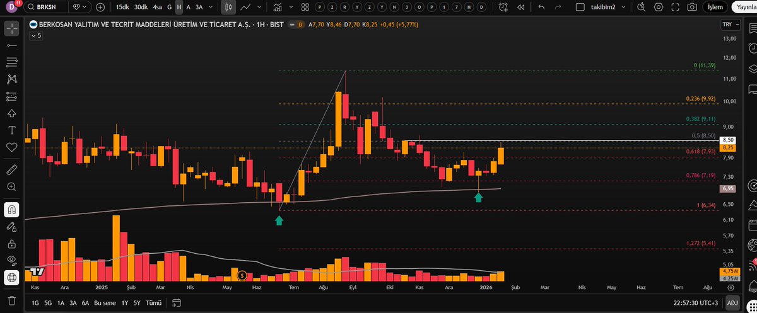This screenshot has width=757, height=313.
Task: Open the layout setup square icon
Action: click(x=580, y=7)
